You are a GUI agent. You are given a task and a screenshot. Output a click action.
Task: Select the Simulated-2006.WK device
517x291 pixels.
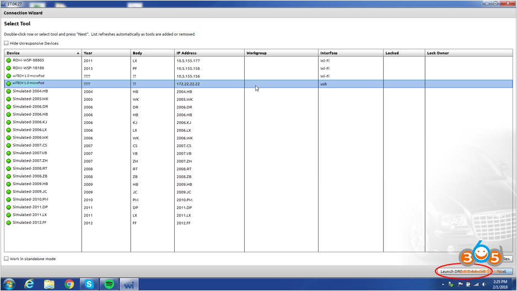pos(258,138)
